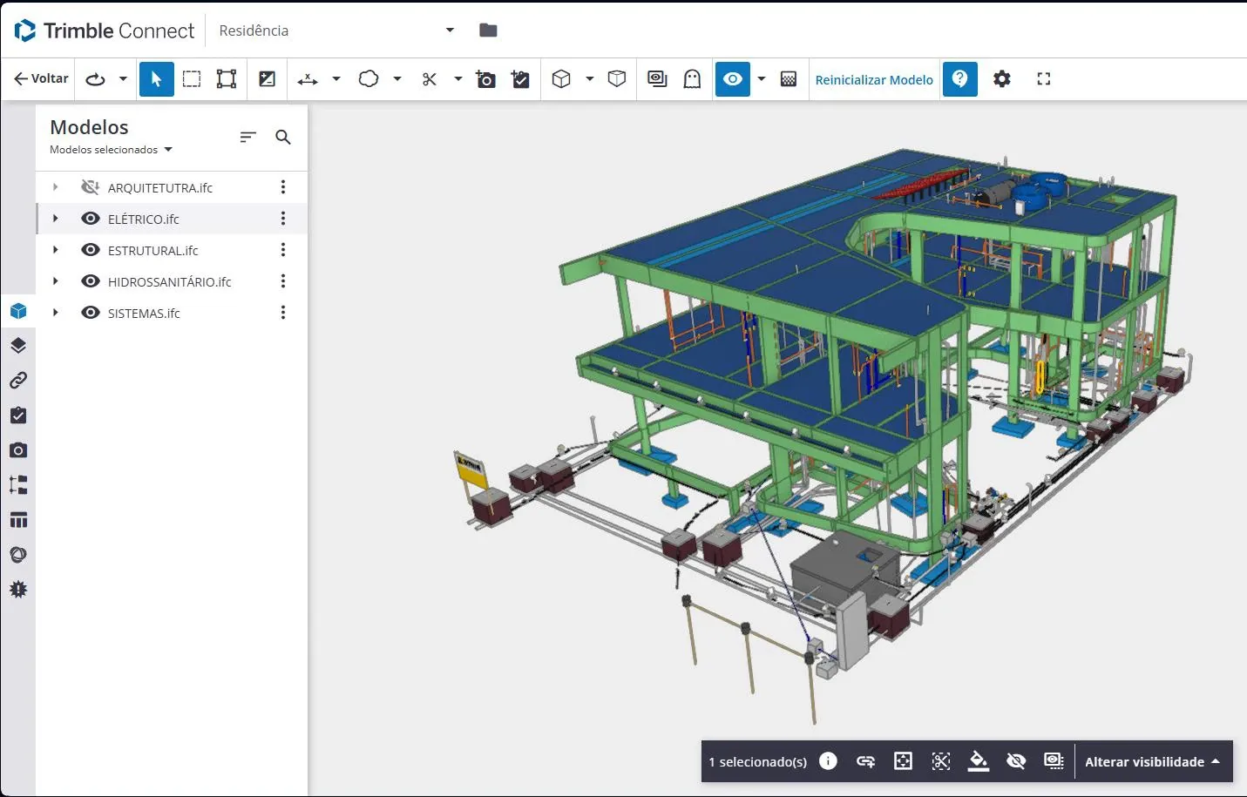This screenshot has height=797, width=1247.
Task: Select the measurement tool
Action: pos(308,79)
